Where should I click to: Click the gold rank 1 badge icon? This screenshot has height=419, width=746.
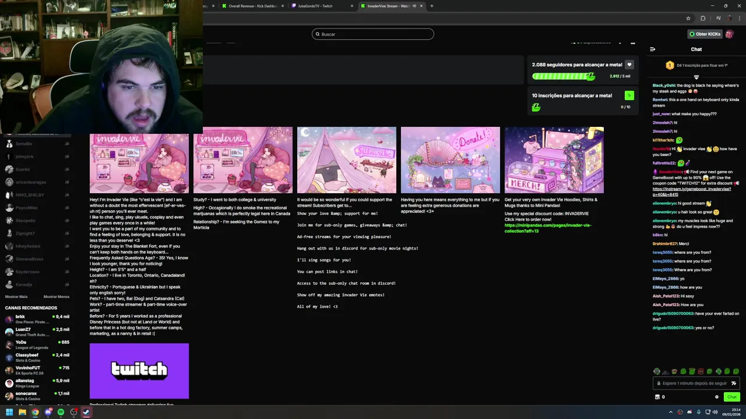click(670, 65)
